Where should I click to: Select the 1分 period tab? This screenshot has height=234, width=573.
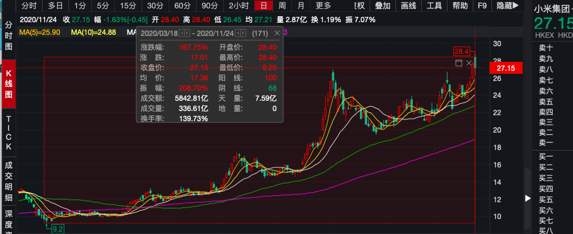tap(80, 5)
